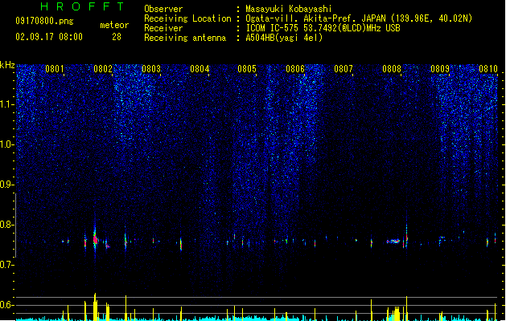Click time marker 0808
The height and width of the screenshot is (321, 506).
click(x=392, y=69)
